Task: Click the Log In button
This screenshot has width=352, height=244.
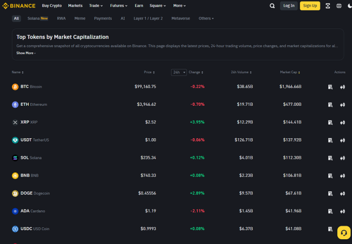Action: 289,6
